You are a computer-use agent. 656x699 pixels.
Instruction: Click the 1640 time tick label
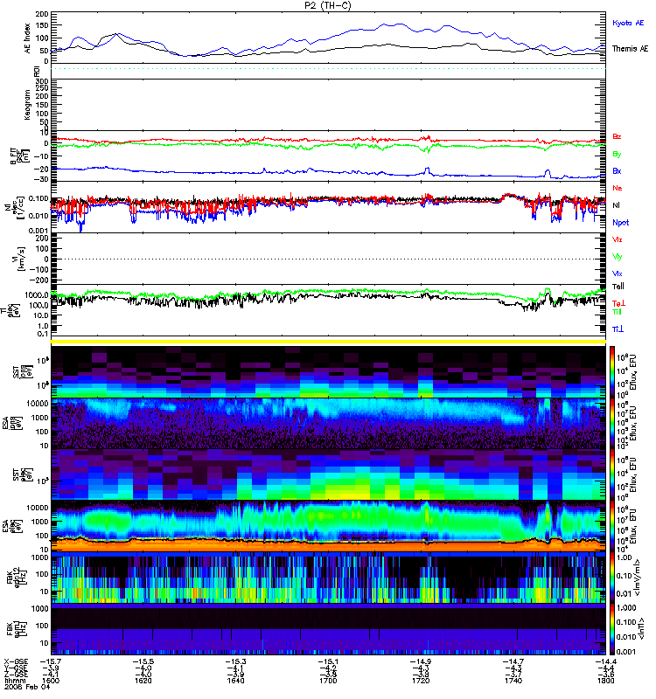(235, 681)
